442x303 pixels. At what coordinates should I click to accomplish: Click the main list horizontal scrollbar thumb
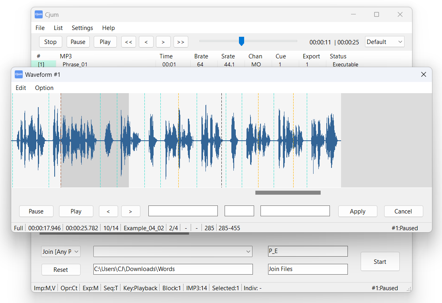(114, 233)
